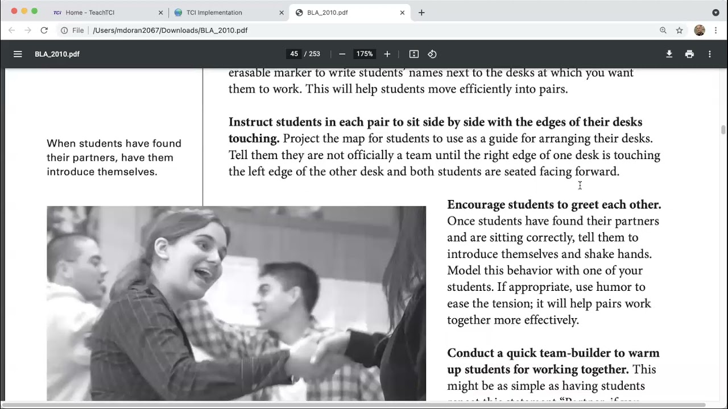Open the browser zoom magnifier icon
Screen dimensions: 728x409
(x=663, y=30)
